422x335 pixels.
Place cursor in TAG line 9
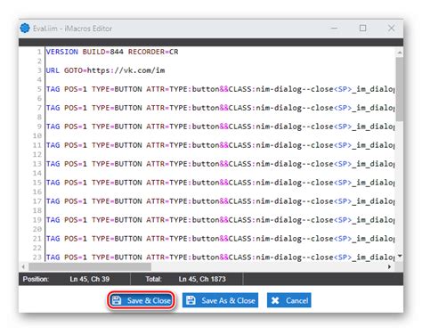[220, 127]
